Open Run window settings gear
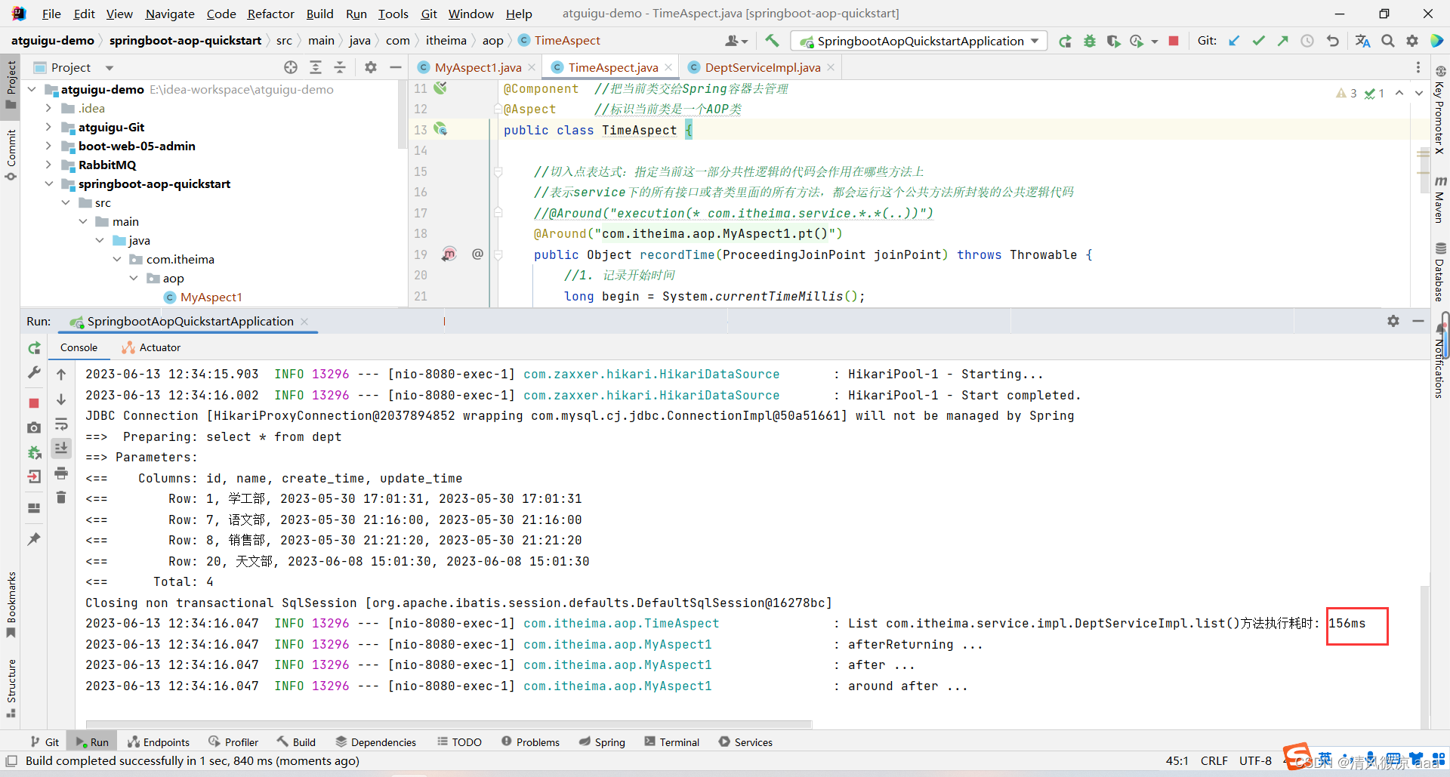Image resolution: width=1450 pixels, height=777 pixels. click(1393, 321)
